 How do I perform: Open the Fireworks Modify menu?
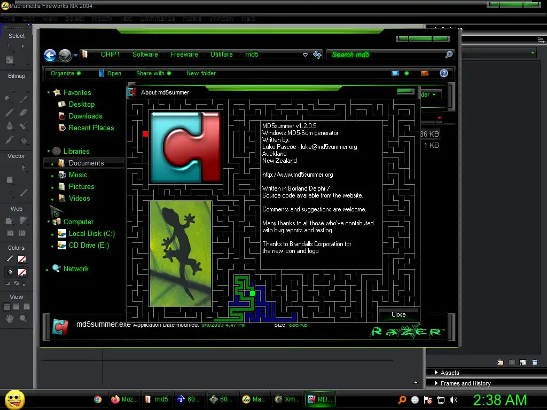tap(102, 19)
